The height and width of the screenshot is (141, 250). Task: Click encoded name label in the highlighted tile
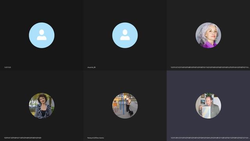click(x=210, y=138)
